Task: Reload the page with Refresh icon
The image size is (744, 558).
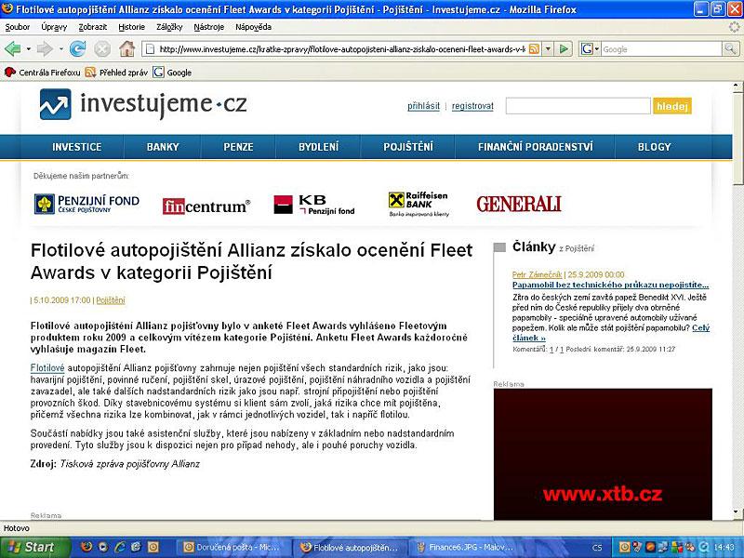Action: point(77,48)
